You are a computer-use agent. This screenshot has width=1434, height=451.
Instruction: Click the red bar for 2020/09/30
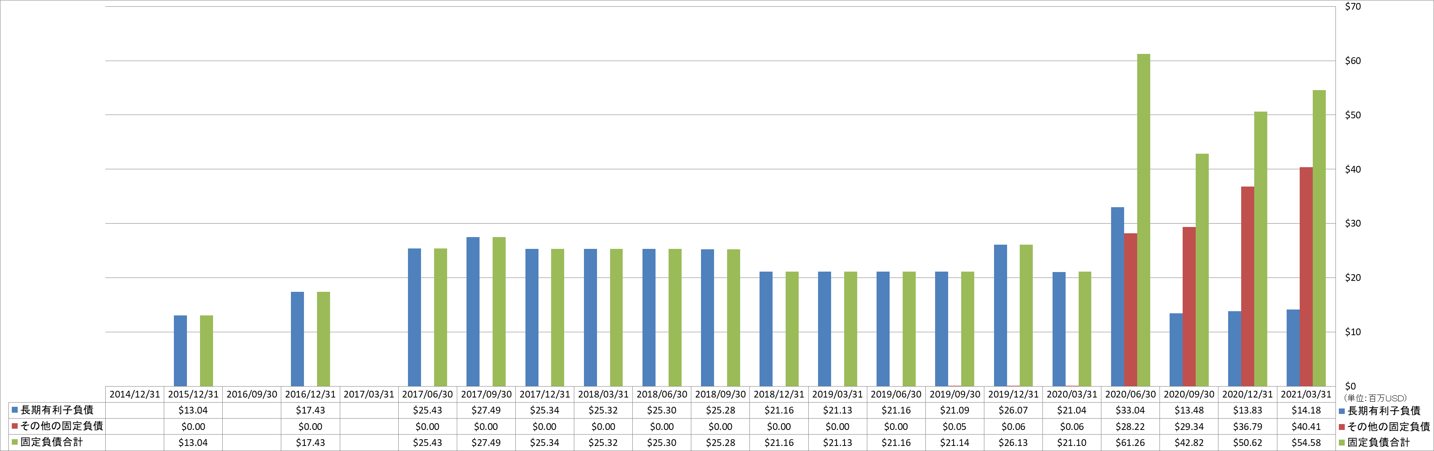(1189, 306)
